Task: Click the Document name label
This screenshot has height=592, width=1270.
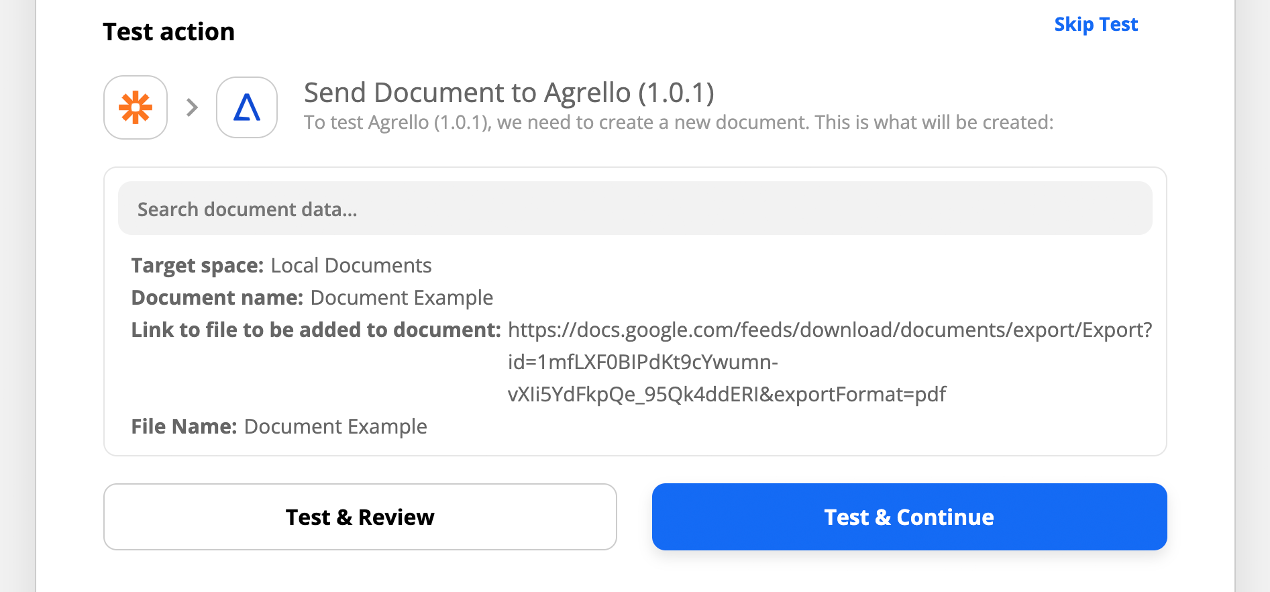Action: (x=217, y=298)
